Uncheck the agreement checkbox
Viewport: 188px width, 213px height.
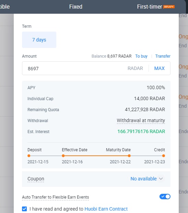[x=24, y=209]
